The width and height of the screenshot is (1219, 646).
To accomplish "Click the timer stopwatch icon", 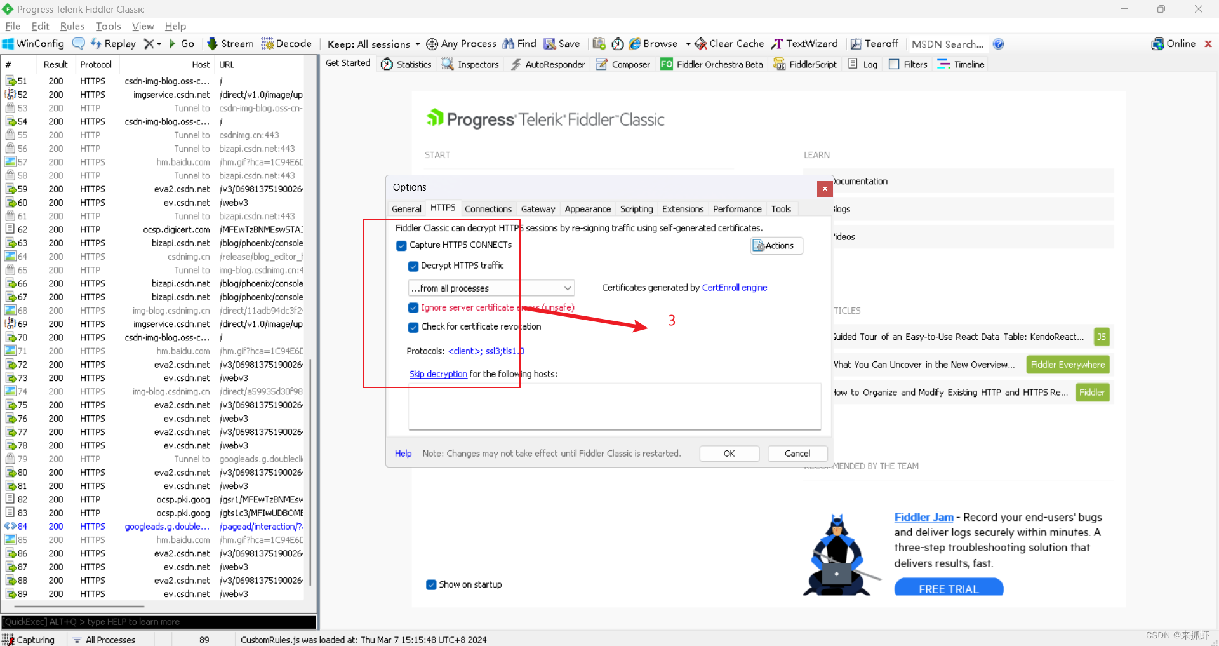I will [618, 44].
